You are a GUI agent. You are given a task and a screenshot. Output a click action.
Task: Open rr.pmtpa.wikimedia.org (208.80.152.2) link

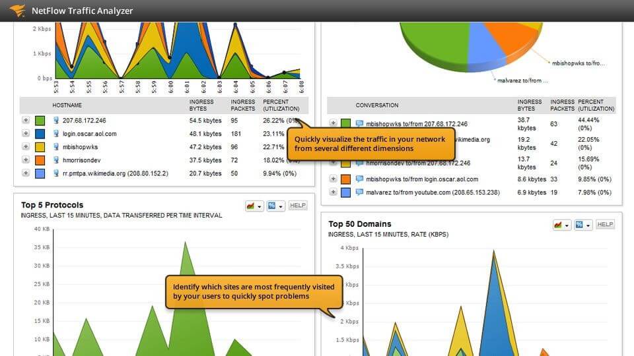point(115,173)
